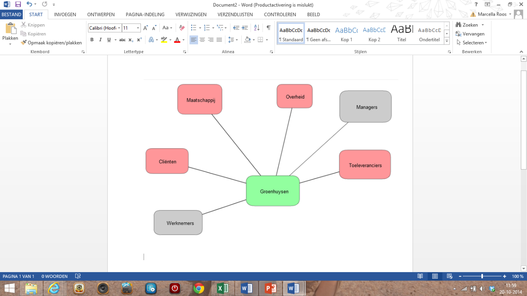
Task: Select the Titel style
Action: pyautogui.click(x=401, y=33)
